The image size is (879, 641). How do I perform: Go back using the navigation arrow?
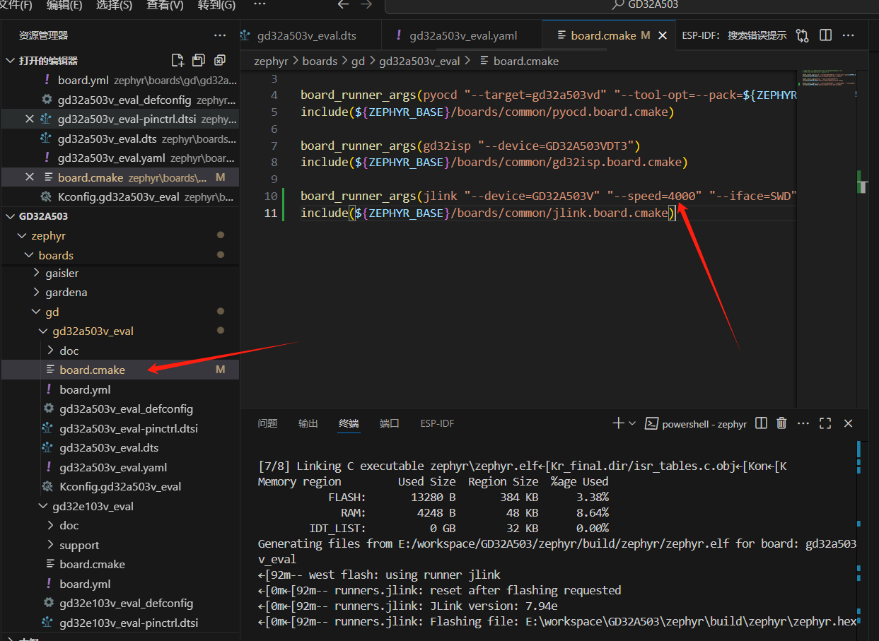point(344,5)
